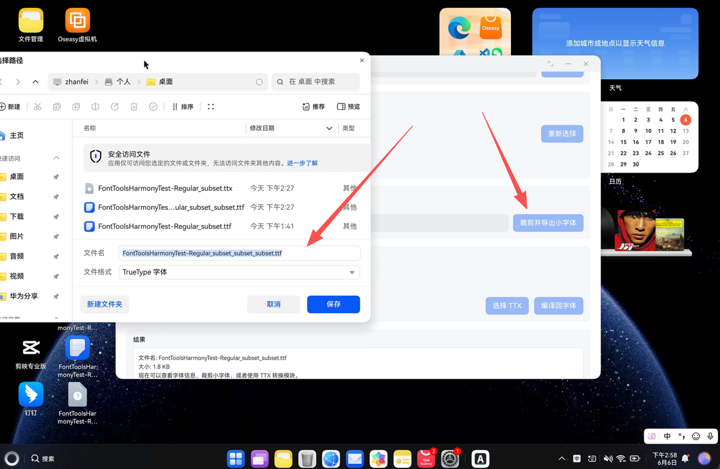Toggle the 预览 preview pane
Screen dimensions: 720x469
coord(349,107)
